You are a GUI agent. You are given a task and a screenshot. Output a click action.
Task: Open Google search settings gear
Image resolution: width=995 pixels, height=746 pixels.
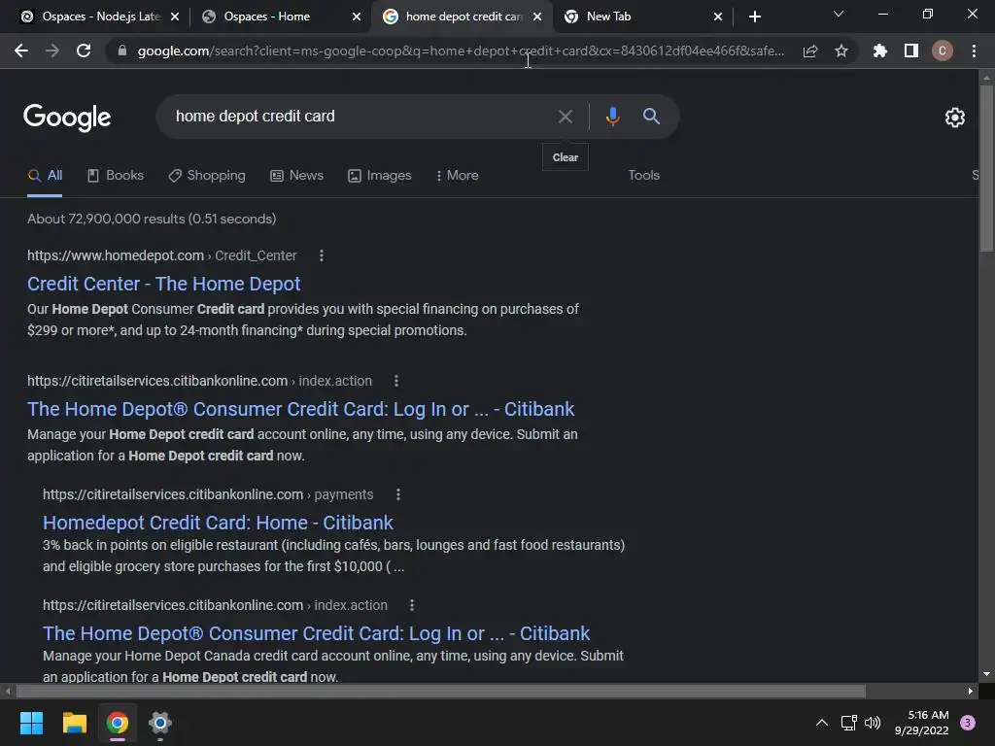[955, 118]
